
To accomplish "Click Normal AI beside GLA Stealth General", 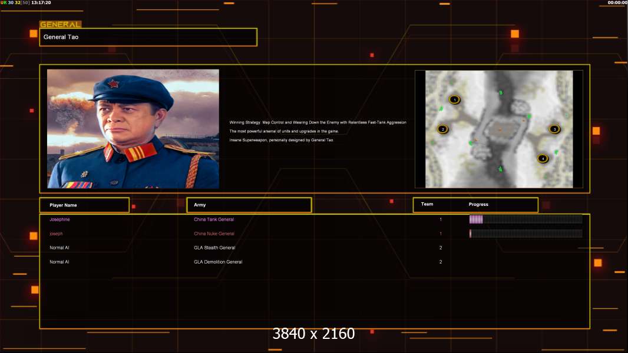I will (60, 248).
